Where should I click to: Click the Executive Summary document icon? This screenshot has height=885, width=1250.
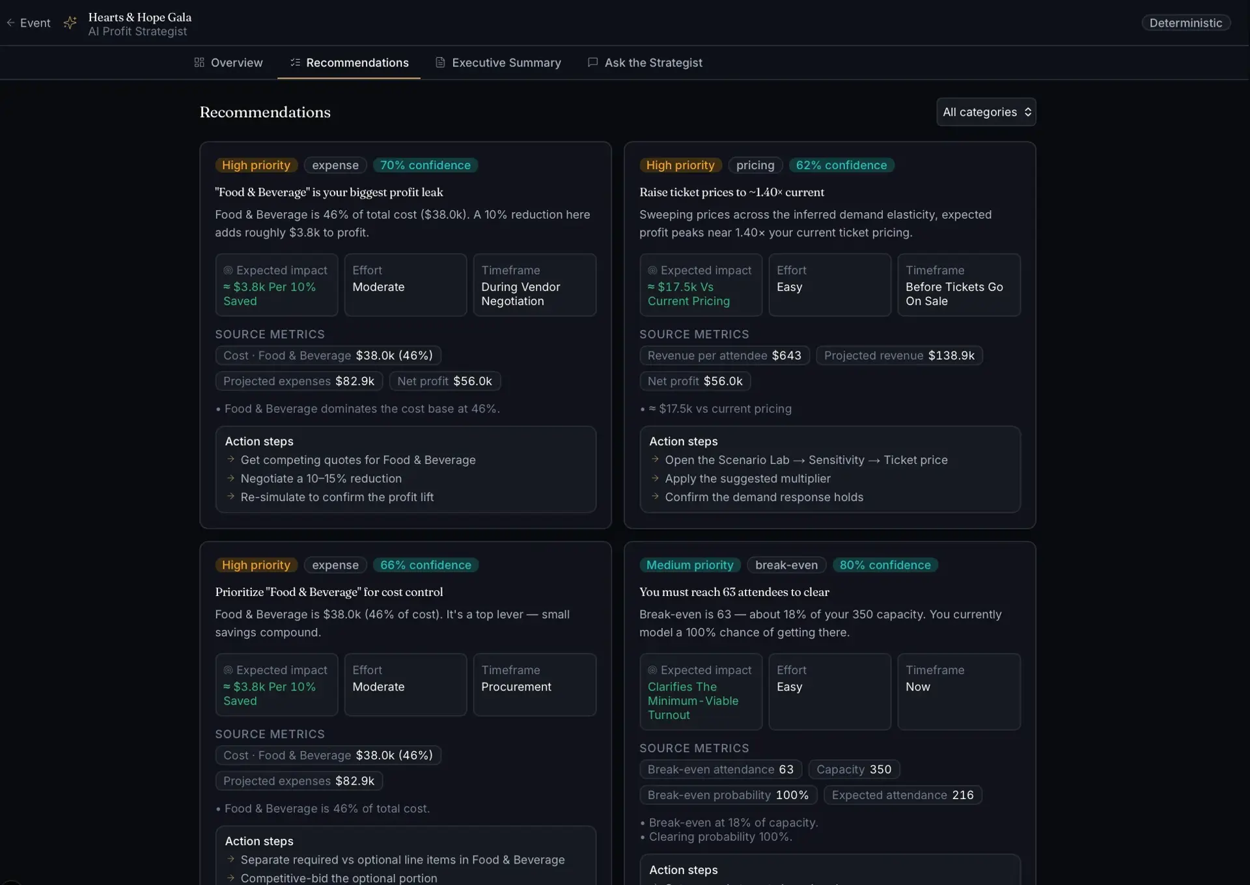pyautogui.click(x=441, y=62)
